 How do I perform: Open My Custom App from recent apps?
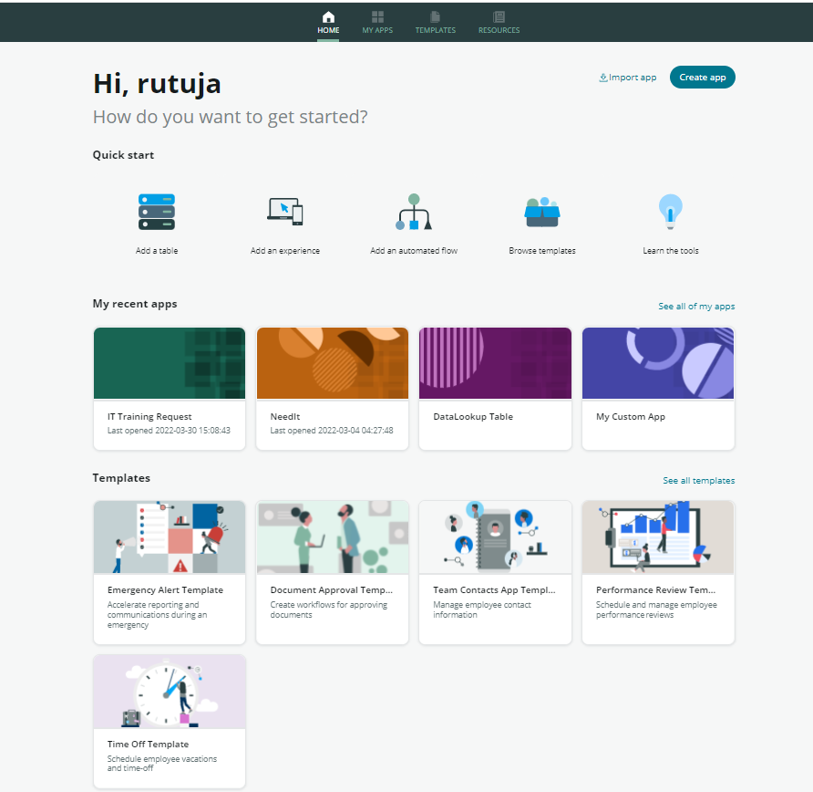pyautogui.click(x=657, y=388)
